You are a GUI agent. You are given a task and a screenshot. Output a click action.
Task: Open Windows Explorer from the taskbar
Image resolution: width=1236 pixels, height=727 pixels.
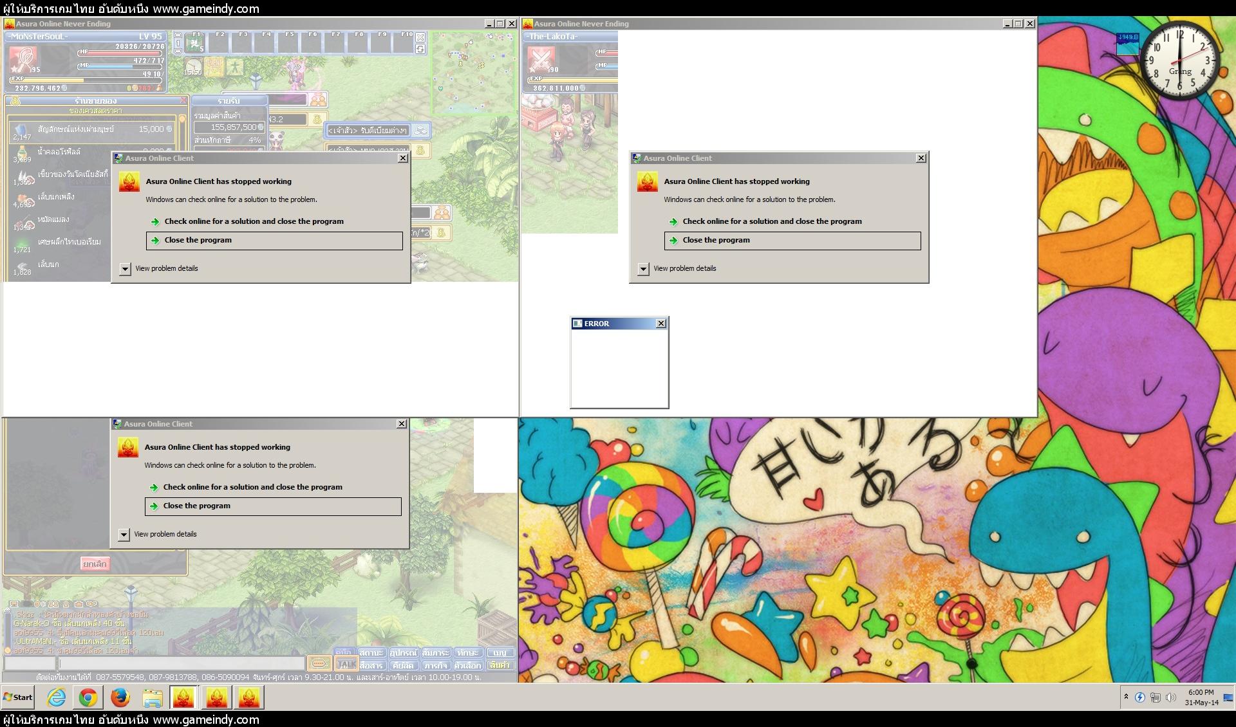[x=153, y=697]
